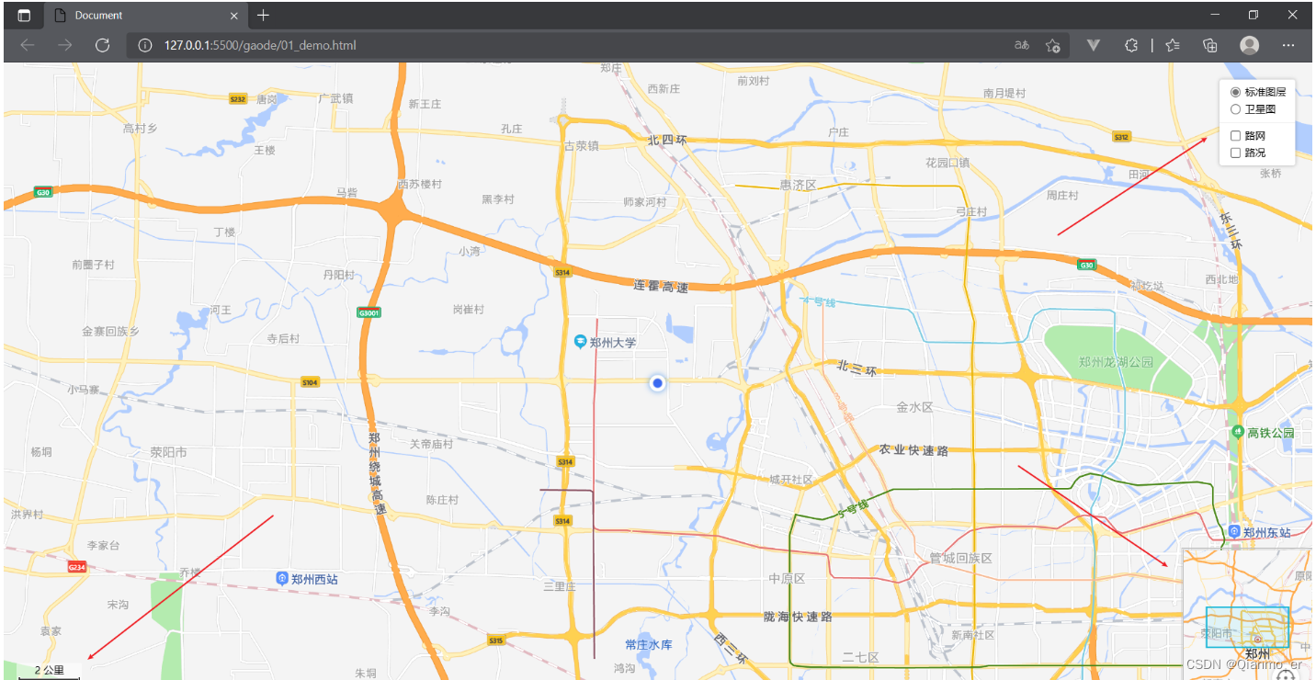Viewport: 1316px width, 680px height.
Task: Click the 高铁公园 park marker icon
Action: coord(1238,432)
